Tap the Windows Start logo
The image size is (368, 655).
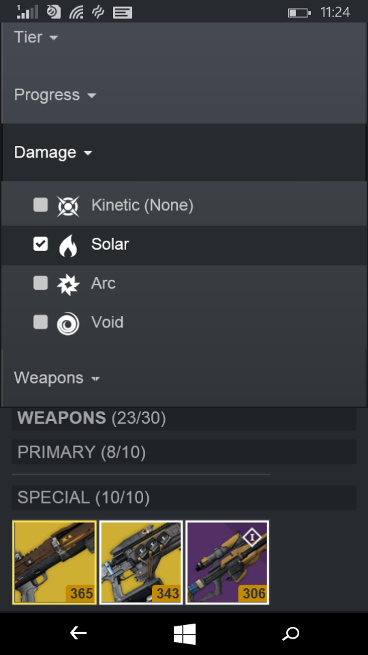(185, 634)
